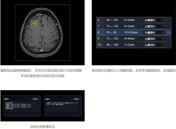Select the bottom-center small lesion box on MRI
This screenshot has height=129, width=176.
(43, 42)
